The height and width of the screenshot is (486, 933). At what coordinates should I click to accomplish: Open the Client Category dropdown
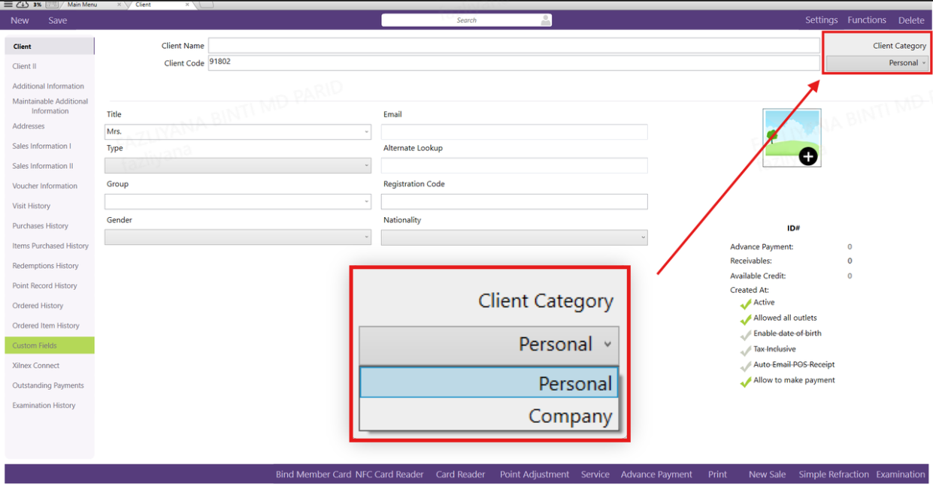tap(877, 63)
